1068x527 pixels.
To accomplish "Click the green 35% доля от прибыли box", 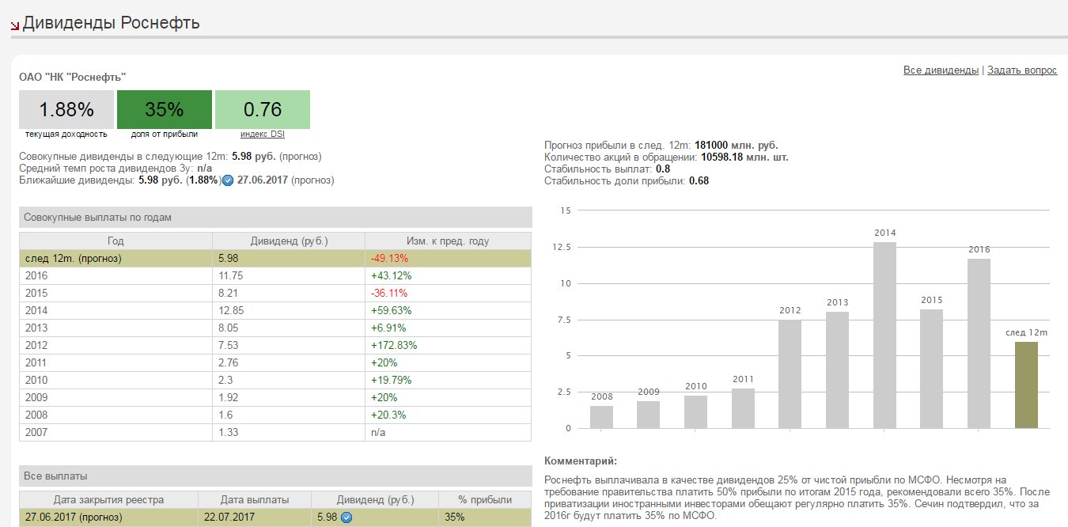I will tap(165, 109).
